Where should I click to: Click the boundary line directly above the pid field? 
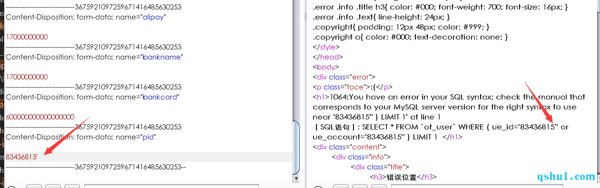point(94,127)
